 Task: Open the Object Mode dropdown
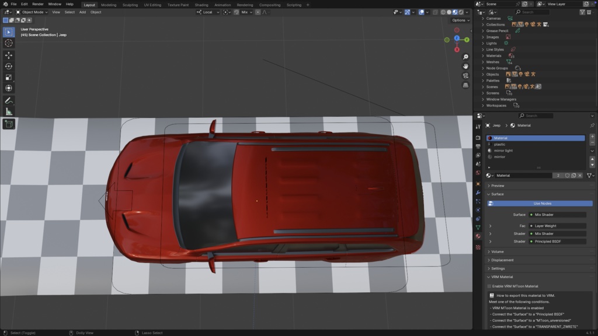32,12
